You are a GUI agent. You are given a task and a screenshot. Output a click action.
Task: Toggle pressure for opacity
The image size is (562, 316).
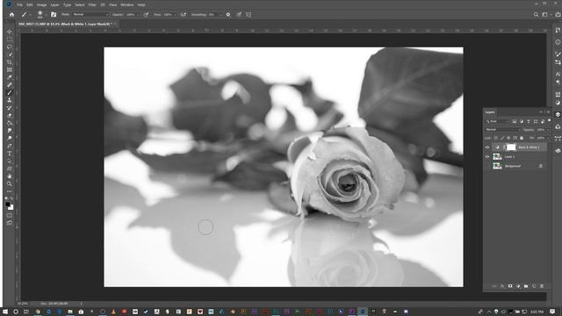pos(146,15)
